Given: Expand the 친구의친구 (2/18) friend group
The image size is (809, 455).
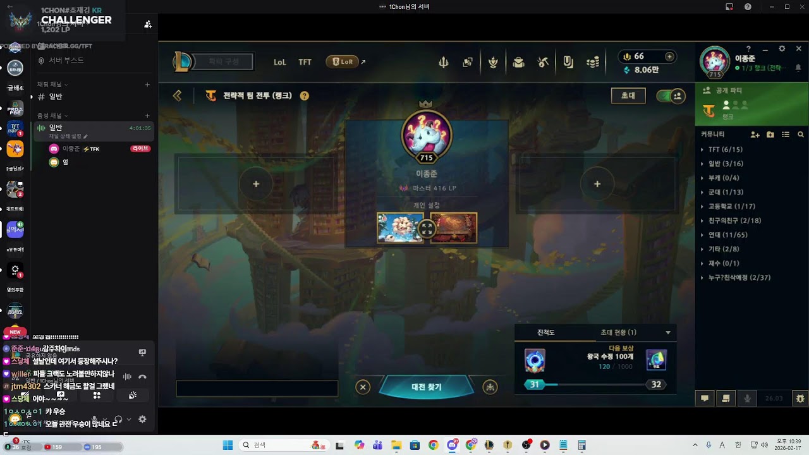Looking at the screenshot, I should click(x=734, y=221).
